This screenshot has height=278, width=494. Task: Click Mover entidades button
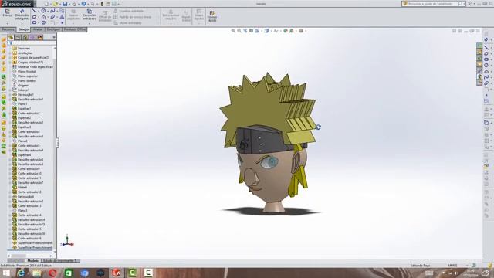(127, 22)
